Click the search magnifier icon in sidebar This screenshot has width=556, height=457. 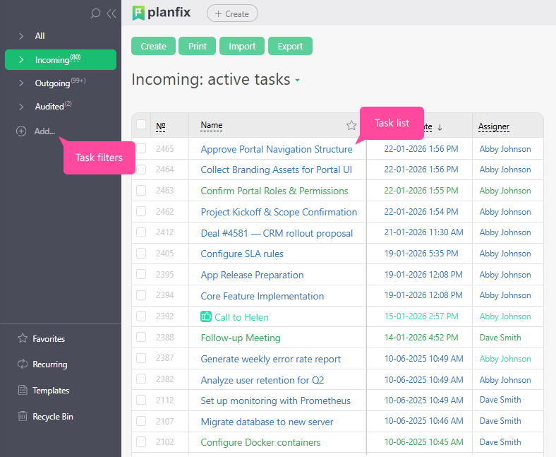click(96, 13)
